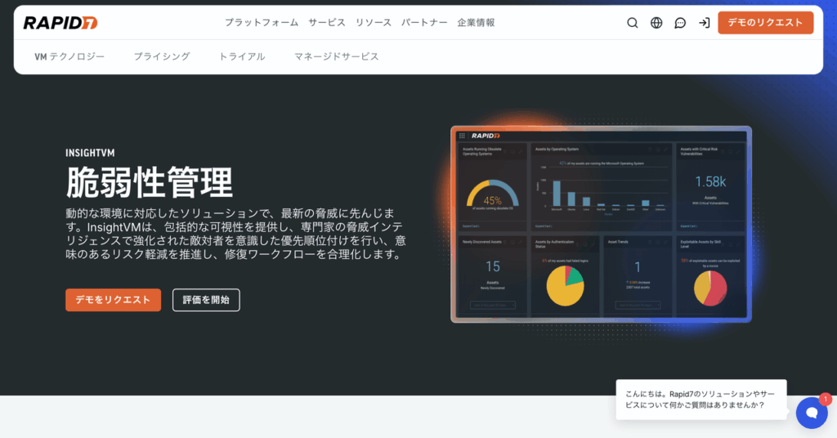
Task: Click the INSIGHTVM label text
Action: 90,153
